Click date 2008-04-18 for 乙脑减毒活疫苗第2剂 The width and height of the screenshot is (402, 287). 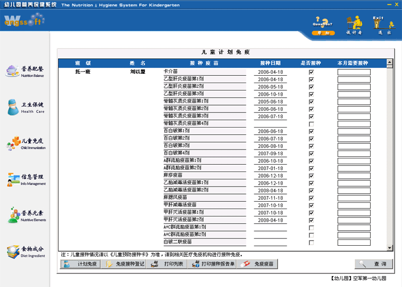[270, 191]
